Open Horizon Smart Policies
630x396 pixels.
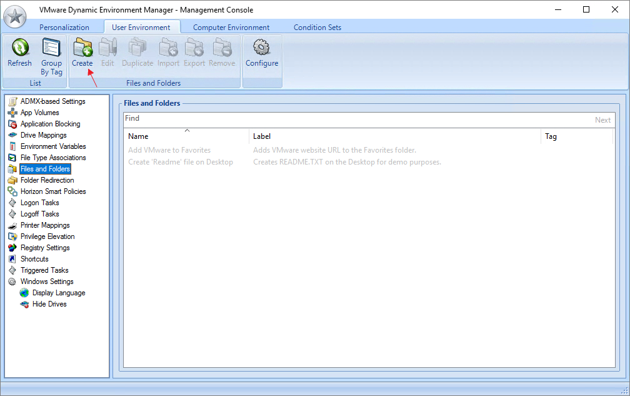(x=51, y=191)
